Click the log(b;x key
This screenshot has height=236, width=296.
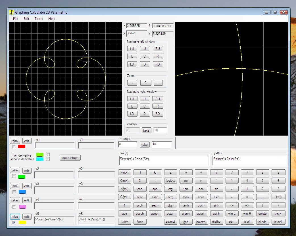[x=170, y=181]
